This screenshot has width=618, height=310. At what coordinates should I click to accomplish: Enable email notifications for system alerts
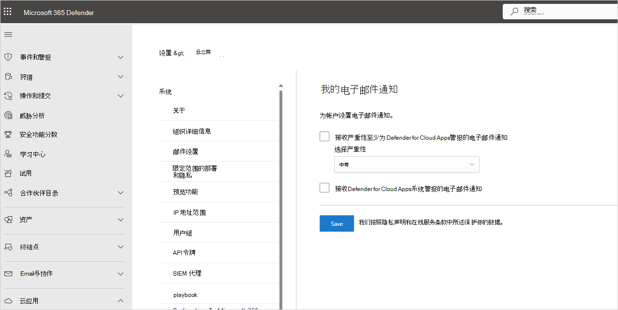coord(324,188)
